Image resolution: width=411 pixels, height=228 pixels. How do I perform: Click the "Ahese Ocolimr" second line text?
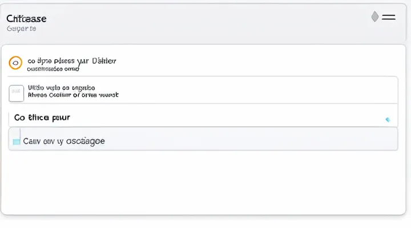72,95
